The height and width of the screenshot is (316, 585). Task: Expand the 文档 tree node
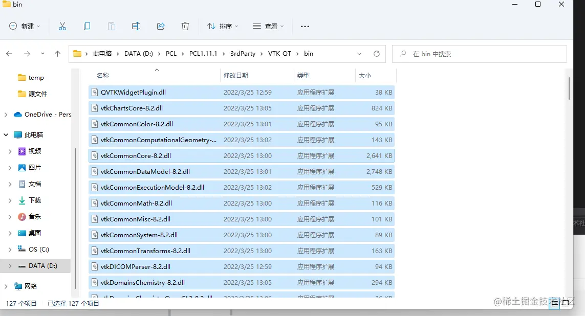(10, 184)
